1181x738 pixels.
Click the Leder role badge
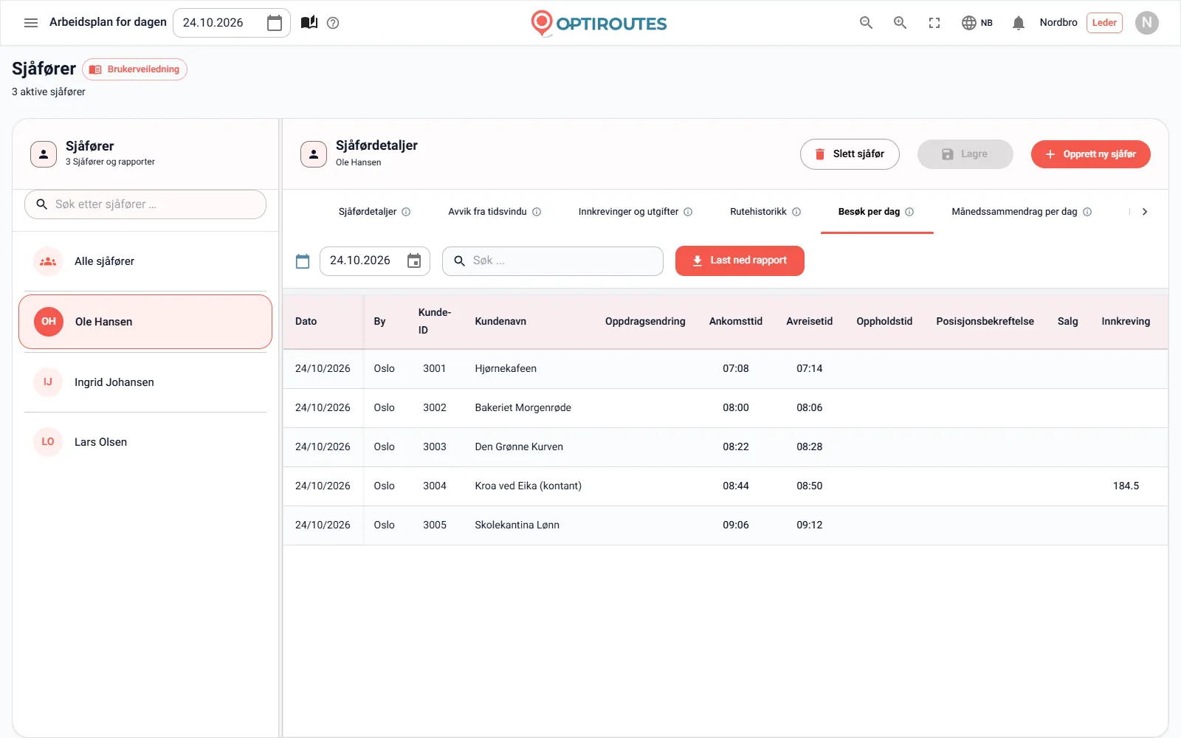(1104, 23)
